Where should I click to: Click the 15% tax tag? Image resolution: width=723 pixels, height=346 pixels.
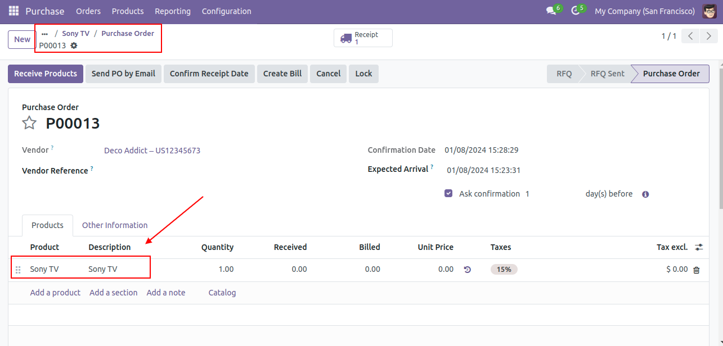[x=504, y=270]
